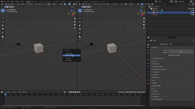This screenshot has width=195, height=109.
Task: Open the Render menu
Action: 12,2
